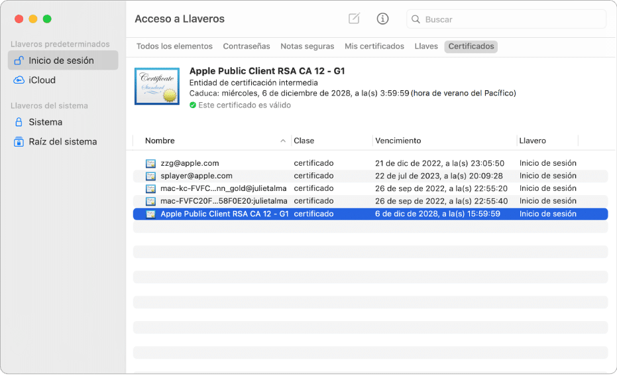
Task: Sort by Llavero column header
Action: click(532, 141)
